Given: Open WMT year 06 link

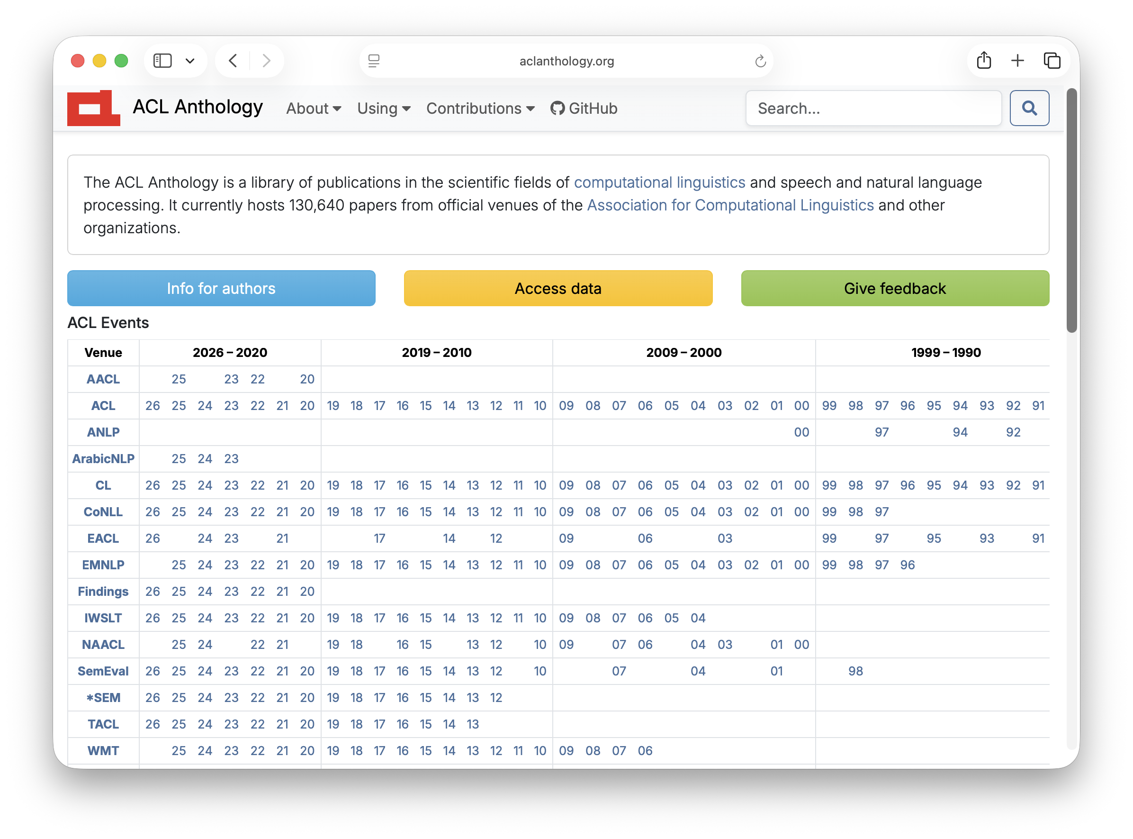Looking at the screenshot, I should (x=645, y=751).
